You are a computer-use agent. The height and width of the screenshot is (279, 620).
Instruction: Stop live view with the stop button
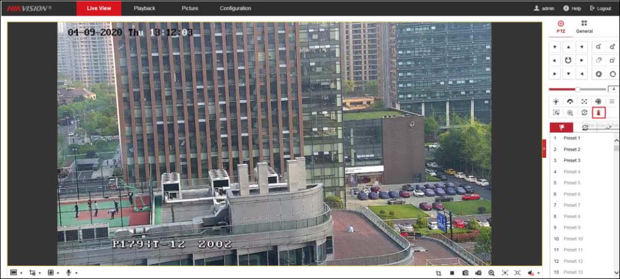point(452,272)
